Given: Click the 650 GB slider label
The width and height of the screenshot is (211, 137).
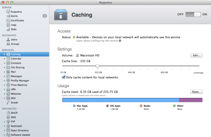Looking at the screenshot, I should click(164, 72).
